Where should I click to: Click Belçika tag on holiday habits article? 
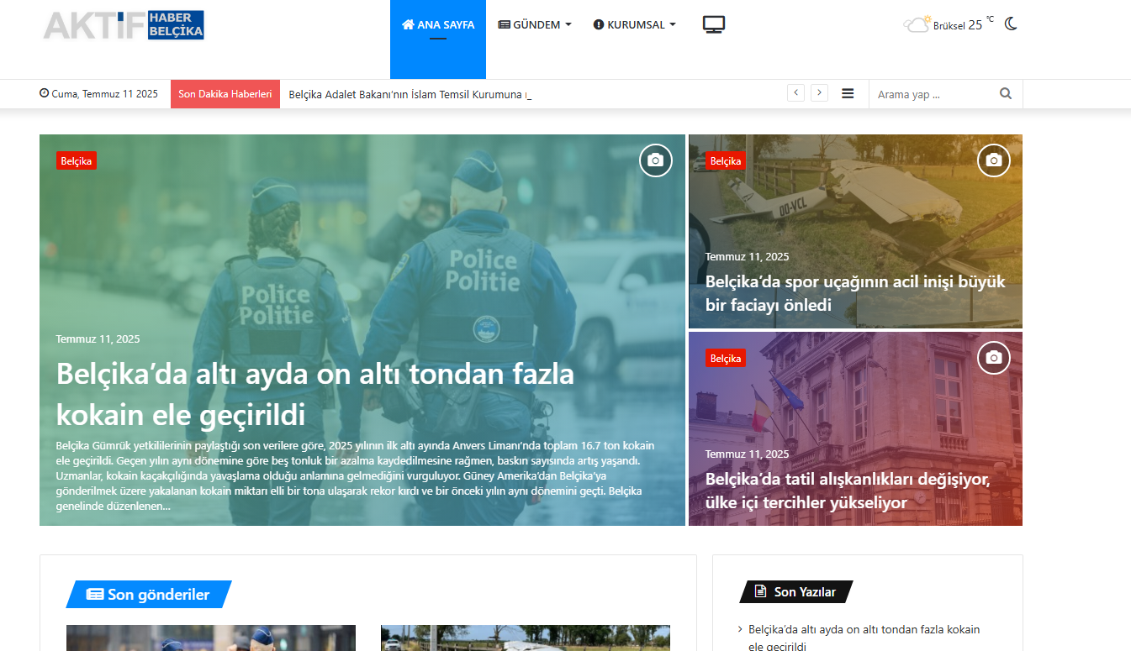coord(725,359)
